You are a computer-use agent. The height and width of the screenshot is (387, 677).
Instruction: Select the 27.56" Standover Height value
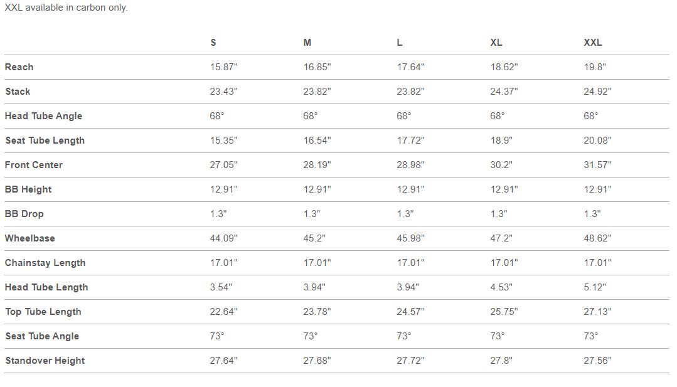(598, 361)
